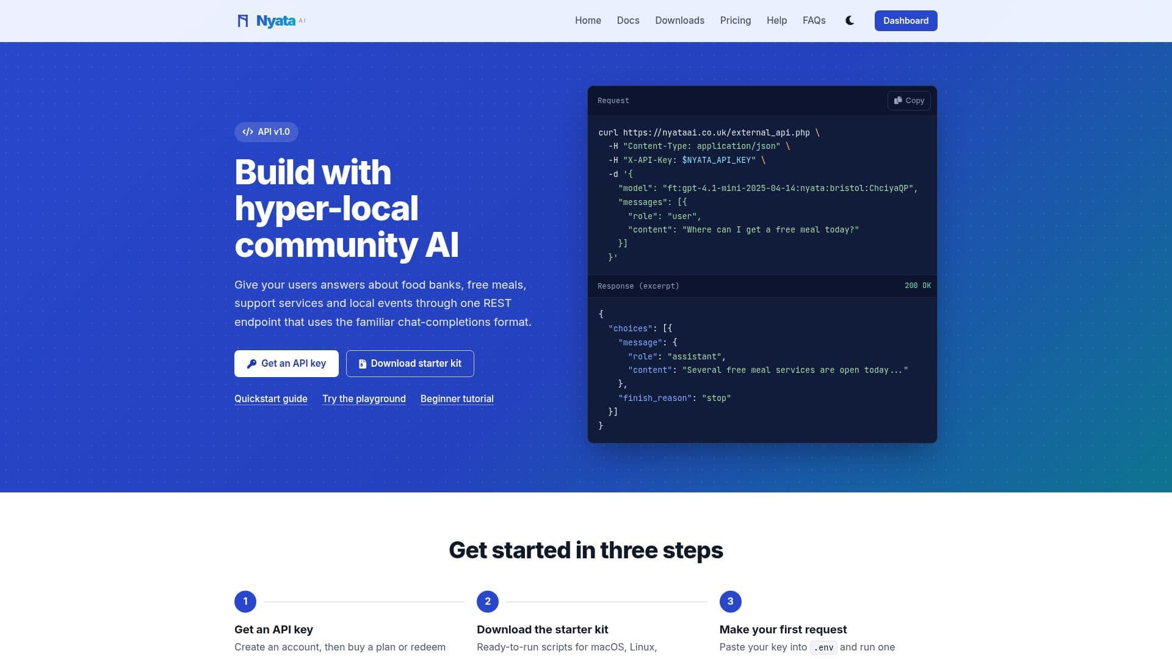Select step 3 circle marker

tap(731, 602)
